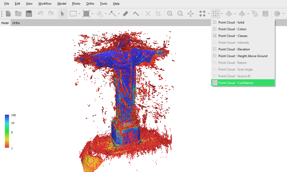Expand the rectangle selection dropdown arrow
287x172 pixels.
[x=80, y=14]
